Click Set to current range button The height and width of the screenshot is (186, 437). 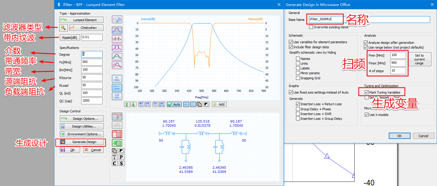click(x=419, y=59)
